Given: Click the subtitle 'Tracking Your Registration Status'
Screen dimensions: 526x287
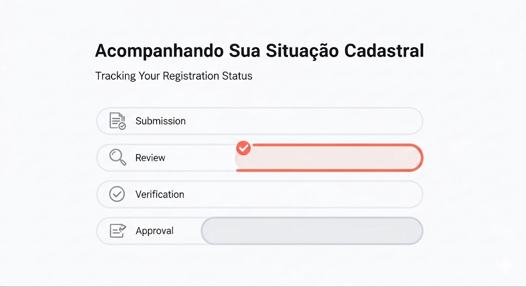Looking at the screenshot, I should tap(174, 76).
